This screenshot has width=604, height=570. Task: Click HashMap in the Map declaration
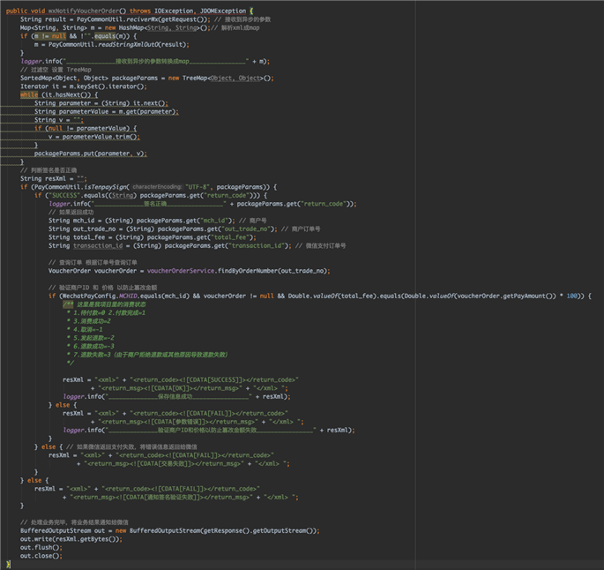click(x=131, y=27)
